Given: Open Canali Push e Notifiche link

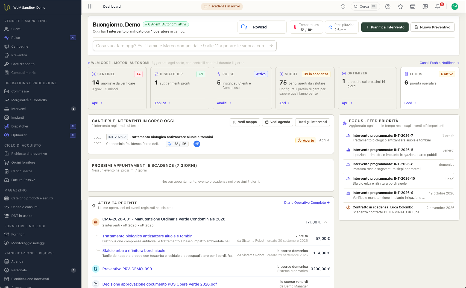Looking at the screenshot, I should click(439, 63).
